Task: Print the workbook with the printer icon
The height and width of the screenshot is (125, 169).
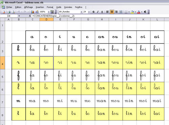Action: [9, 12]
